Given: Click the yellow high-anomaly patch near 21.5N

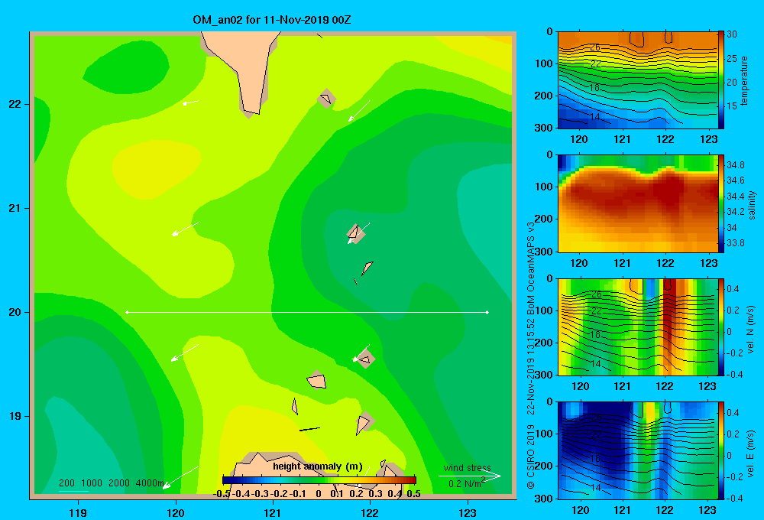Looking at the screenshot, I should (x=156, y=168).
